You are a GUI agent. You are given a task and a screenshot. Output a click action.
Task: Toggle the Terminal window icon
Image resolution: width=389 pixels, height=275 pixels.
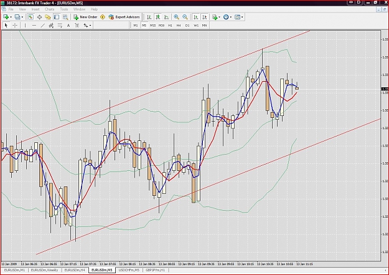point(57,17)
